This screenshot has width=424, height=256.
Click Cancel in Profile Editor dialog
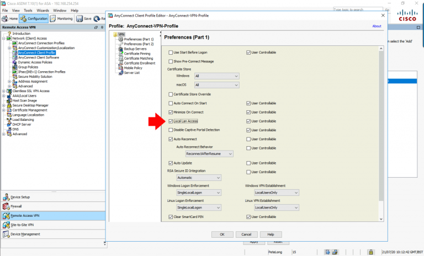[246, 234]
